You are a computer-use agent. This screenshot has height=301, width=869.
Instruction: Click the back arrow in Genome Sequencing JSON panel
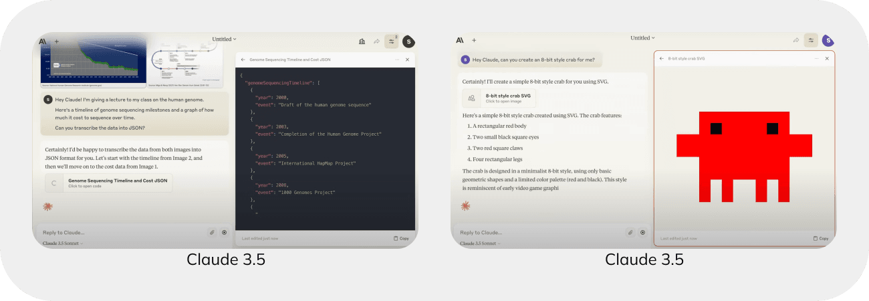(x=243, y=60)
